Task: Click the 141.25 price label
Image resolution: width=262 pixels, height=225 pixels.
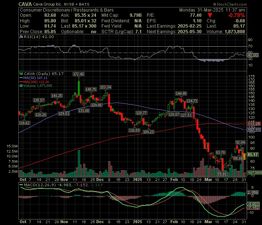Action: click(57, 96)
